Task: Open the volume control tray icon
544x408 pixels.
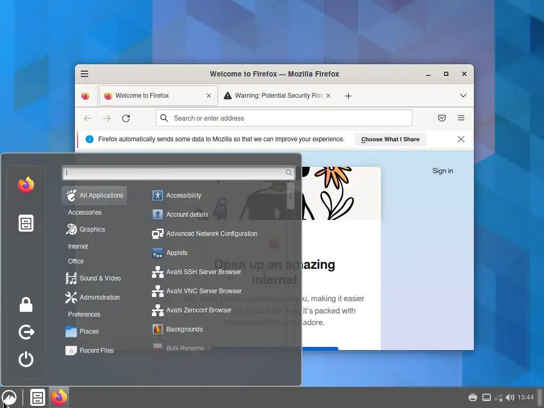Action: click(x=509, y=397)
